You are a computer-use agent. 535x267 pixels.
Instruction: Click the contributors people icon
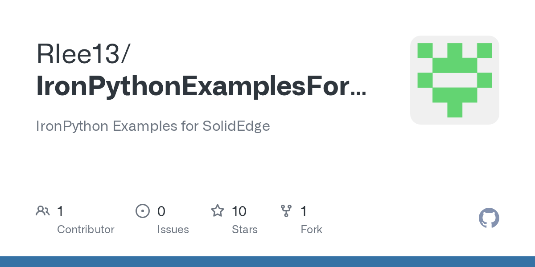coord(43,211)
